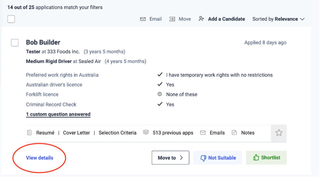320x177 pixels.
Task: Open the Resumé tab
Action: [x=45, y=133]
